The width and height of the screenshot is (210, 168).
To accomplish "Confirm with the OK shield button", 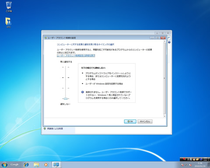I will (130, 122).
